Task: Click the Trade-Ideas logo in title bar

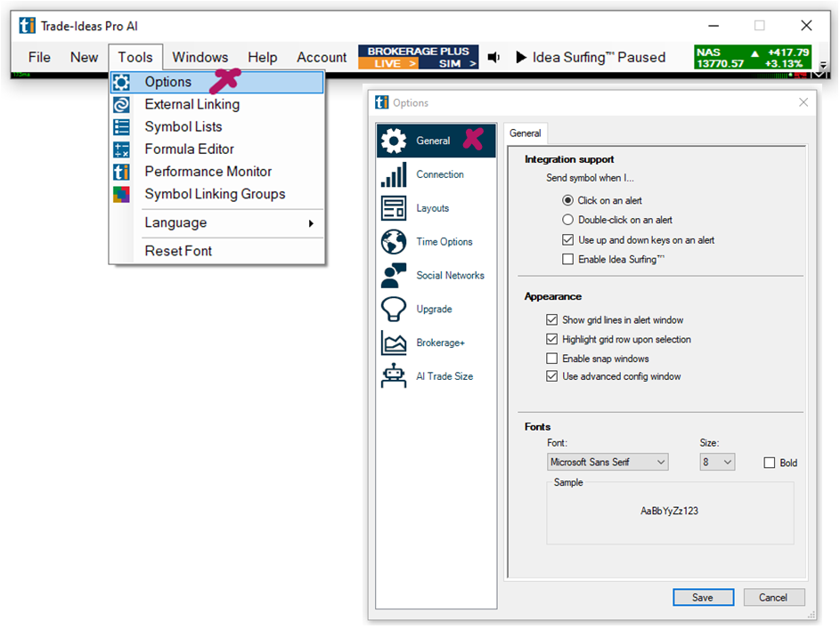Action: tap(27, 25)
